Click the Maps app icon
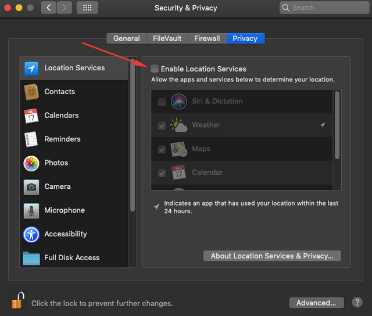Image resolution: width=372 pixels, height=316 pixels. point(178,149)
